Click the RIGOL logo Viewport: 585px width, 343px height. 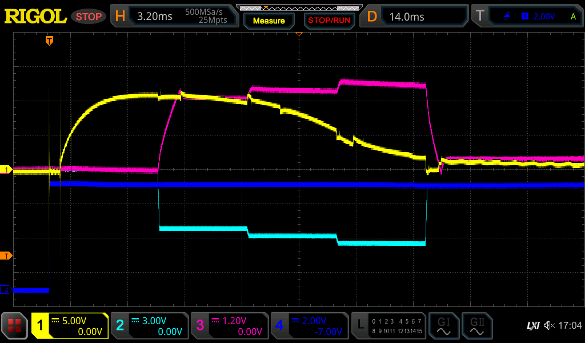click(35, 17)
